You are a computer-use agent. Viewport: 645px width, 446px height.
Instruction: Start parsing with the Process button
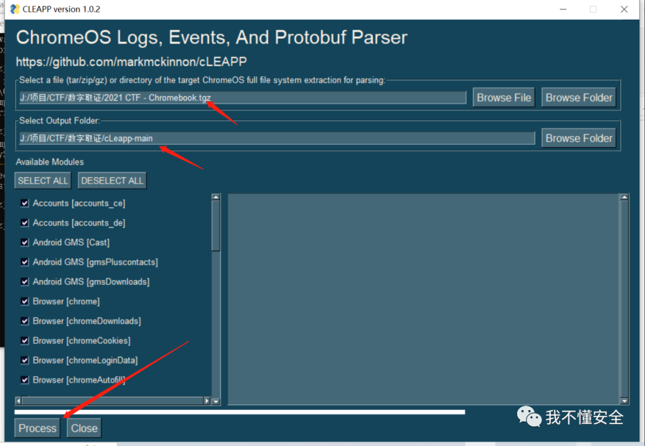pos(38,428)
